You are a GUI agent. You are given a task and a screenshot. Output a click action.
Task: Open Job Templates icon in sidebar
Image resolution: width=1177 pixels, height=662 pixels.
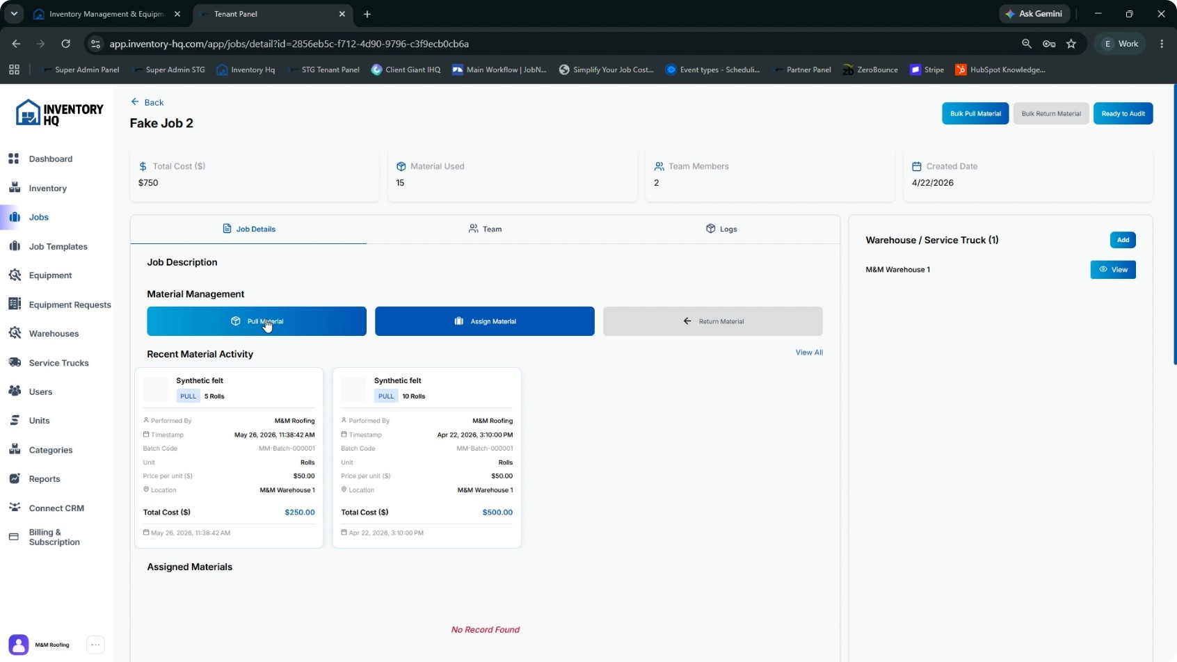point(14,246)
